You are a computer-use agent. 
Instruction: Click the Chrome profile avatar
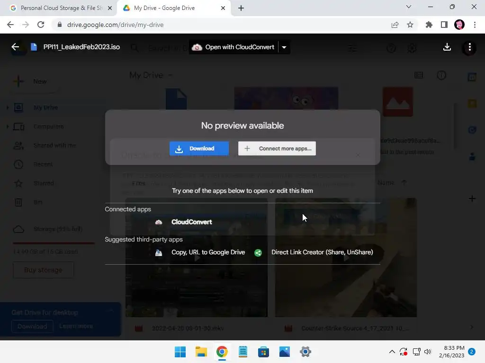(x=459, y=25)
